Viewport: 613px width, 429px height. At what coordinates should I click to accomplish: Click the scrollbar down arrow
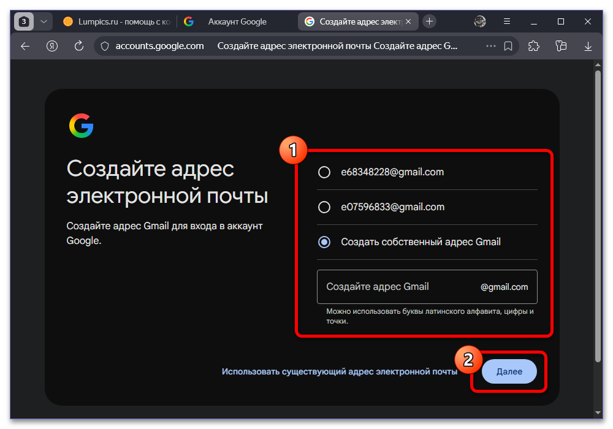point(598,412)
